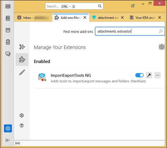Focus the global Search box
Image resolution: width=167 pixels, height=148 pixels.
point(74,6)
